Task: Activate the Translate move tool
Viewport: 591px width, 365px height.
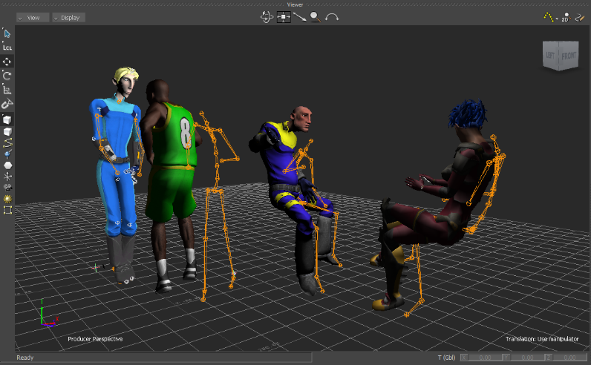Action: pyautogui.click(x=7, y=62)
